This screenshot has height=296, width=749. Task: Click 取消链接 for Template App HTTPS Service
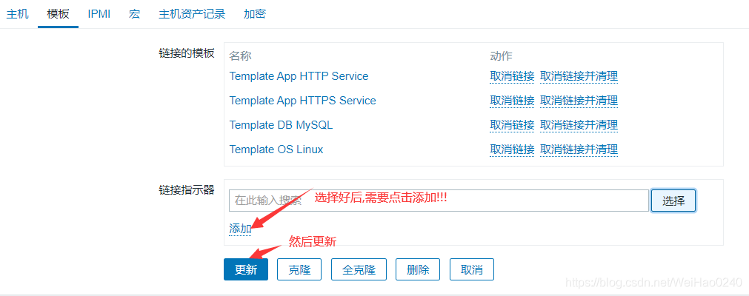[x=512, y=101]
